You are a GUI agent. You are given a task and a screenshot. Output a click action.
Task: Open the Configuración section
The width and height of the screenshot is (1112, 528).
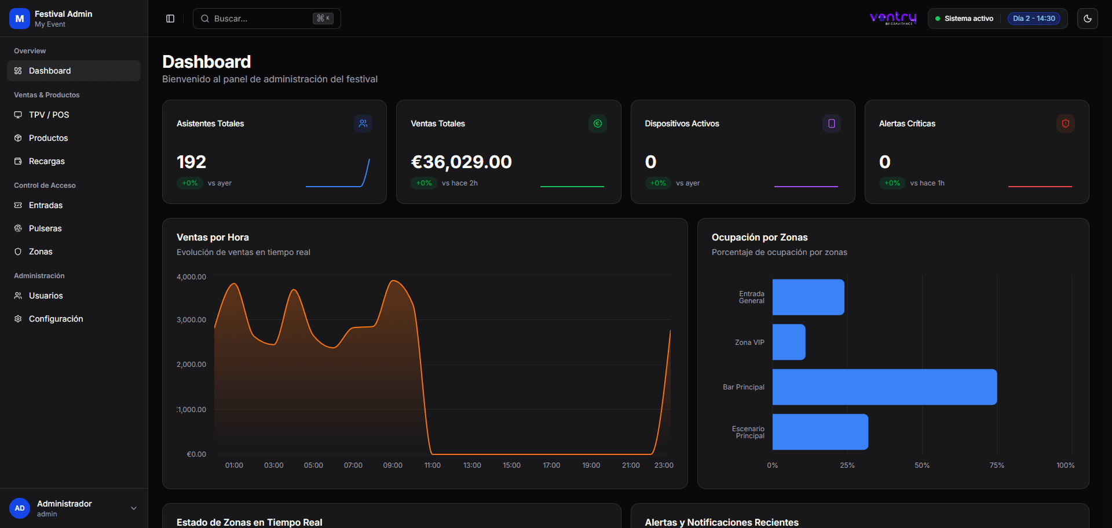click(56, 319)
